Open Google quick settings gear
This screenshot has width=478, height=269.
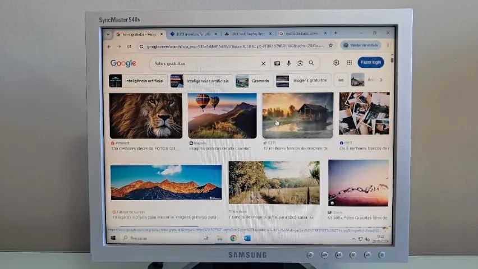(x=336, y=62)
